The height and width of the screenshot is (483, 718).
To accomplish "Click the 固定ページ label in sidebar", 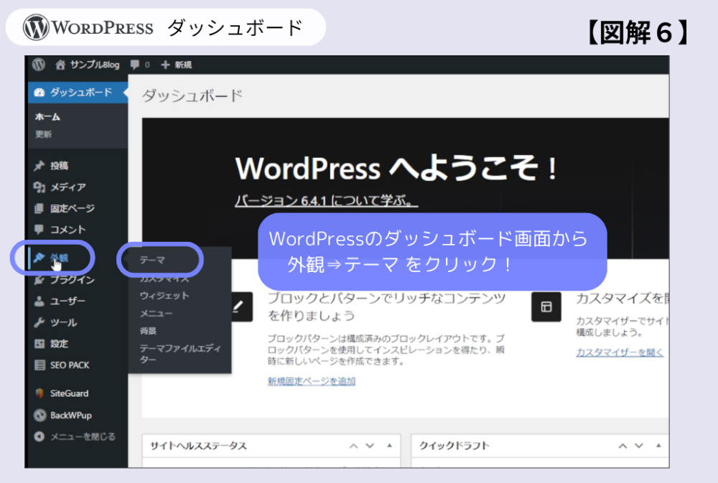I will [x=73, y=208].
